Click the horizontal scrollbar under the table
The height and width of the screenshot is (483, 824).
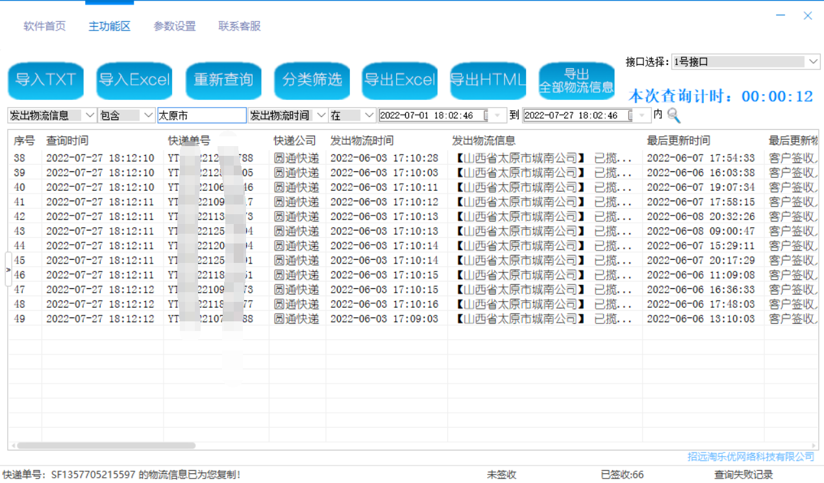[x=106, y=446]
